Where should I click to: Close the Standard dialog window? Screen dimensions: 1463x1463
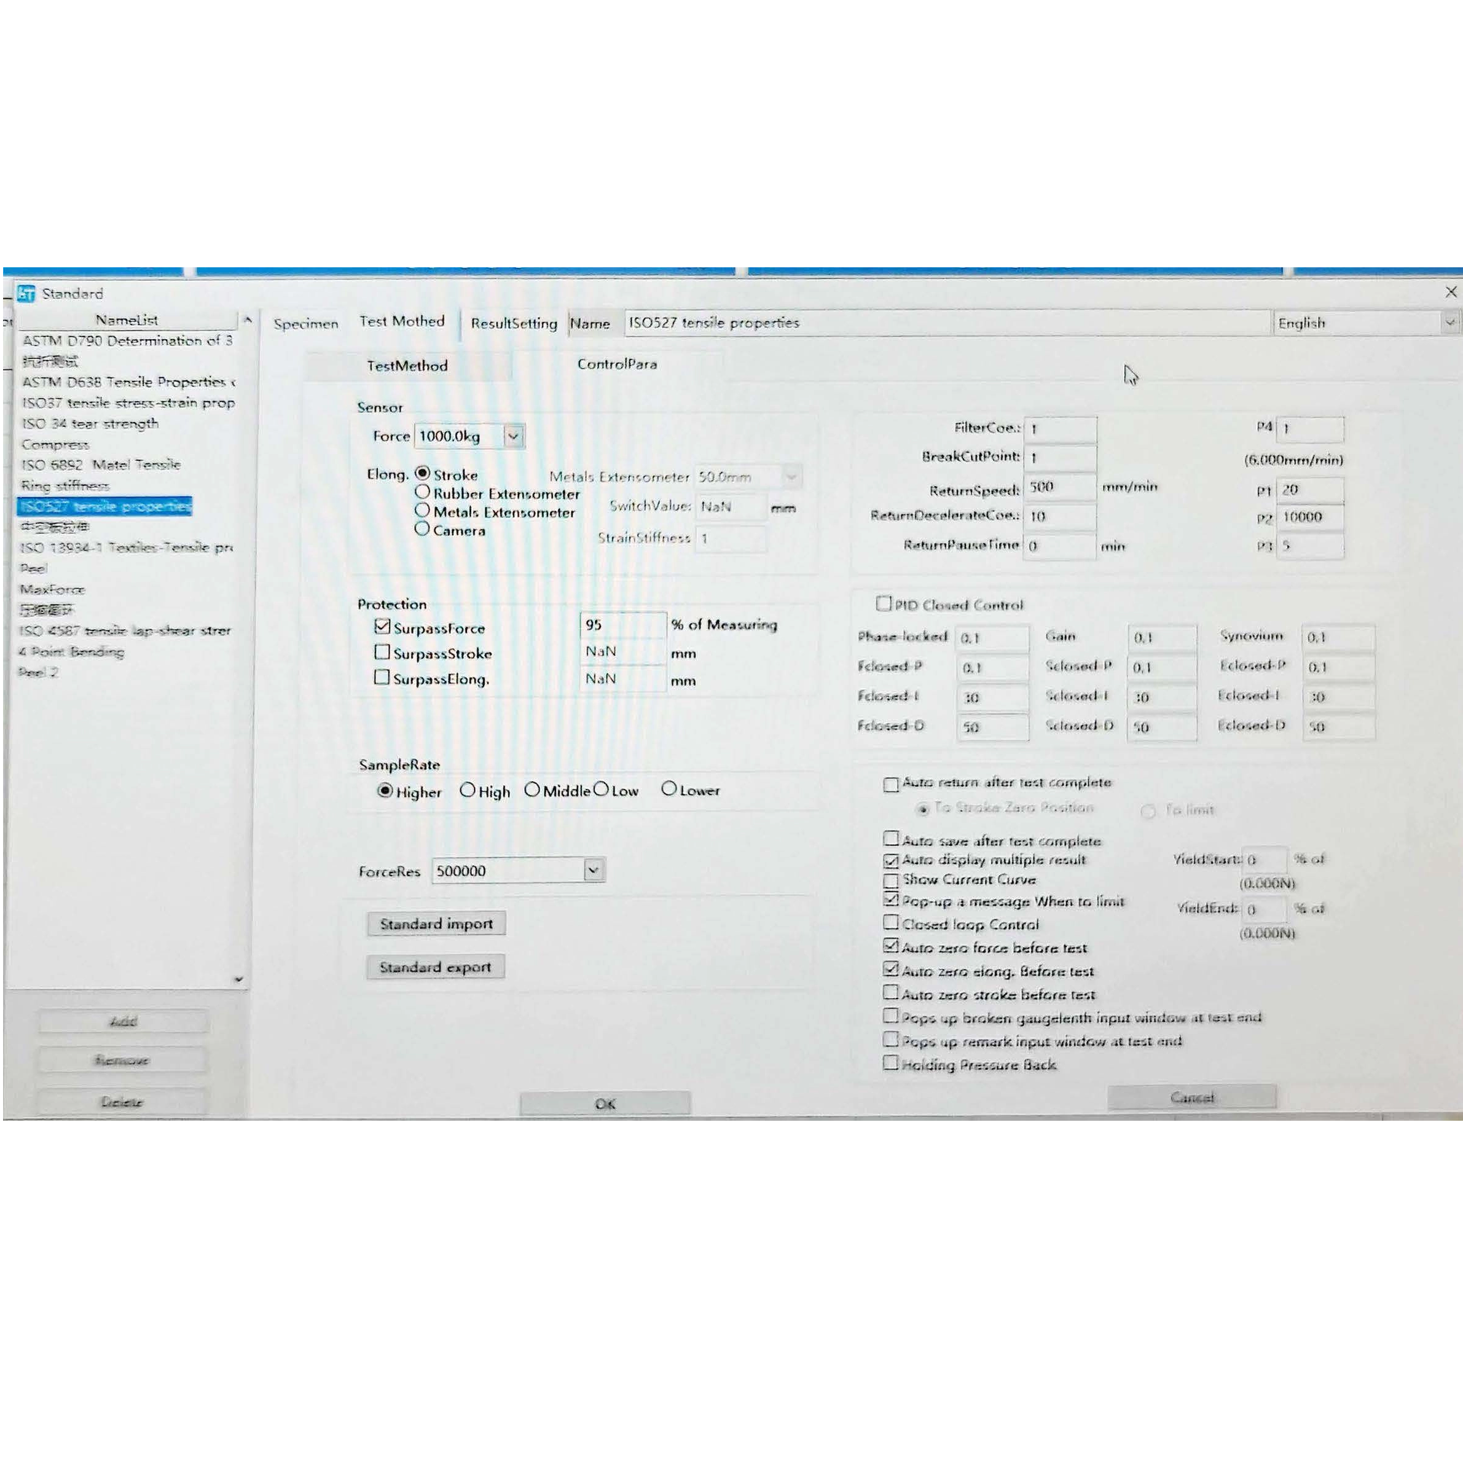[x=1450, y=292]
